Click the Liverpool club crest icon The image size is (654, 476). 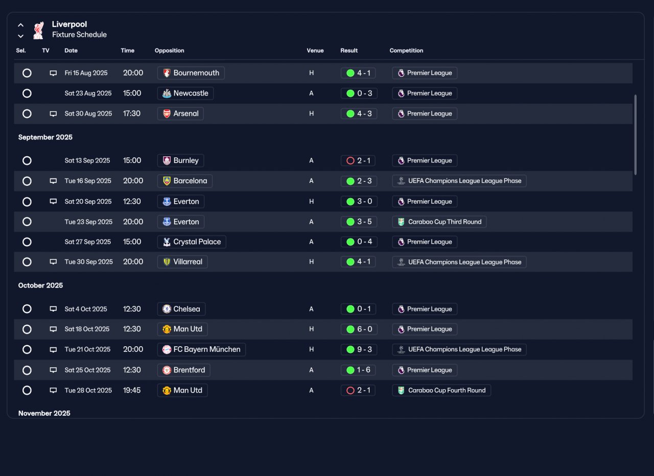coord(38,30)
